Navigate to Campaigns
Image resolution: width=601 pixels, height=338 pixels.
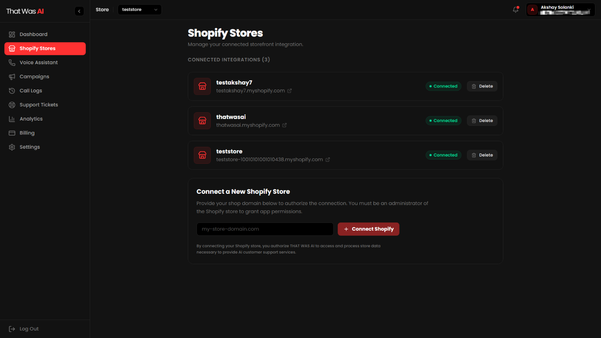click(x=45, y=77)
